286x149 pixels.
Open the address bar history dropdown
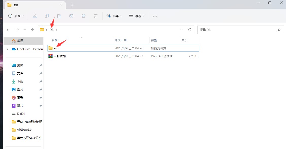[181, 30]
